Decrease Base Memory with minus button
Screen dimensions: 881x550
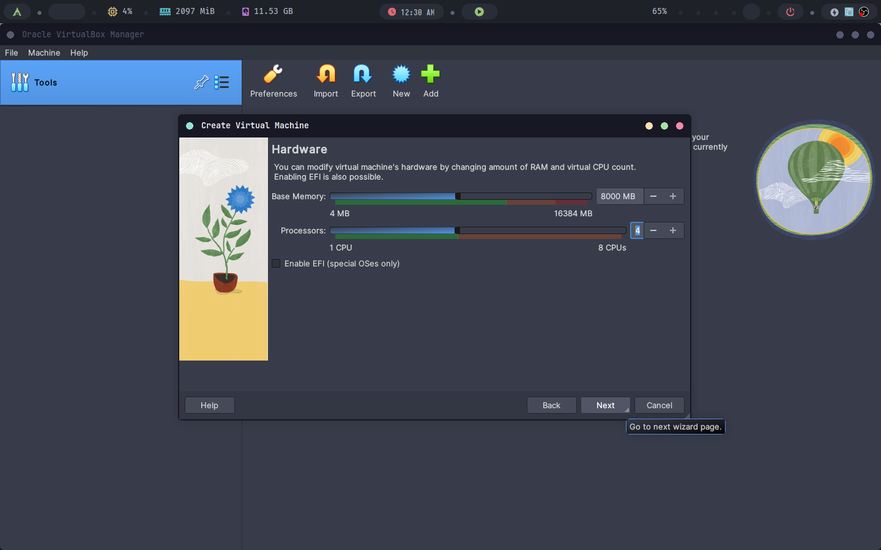(653, 196)
